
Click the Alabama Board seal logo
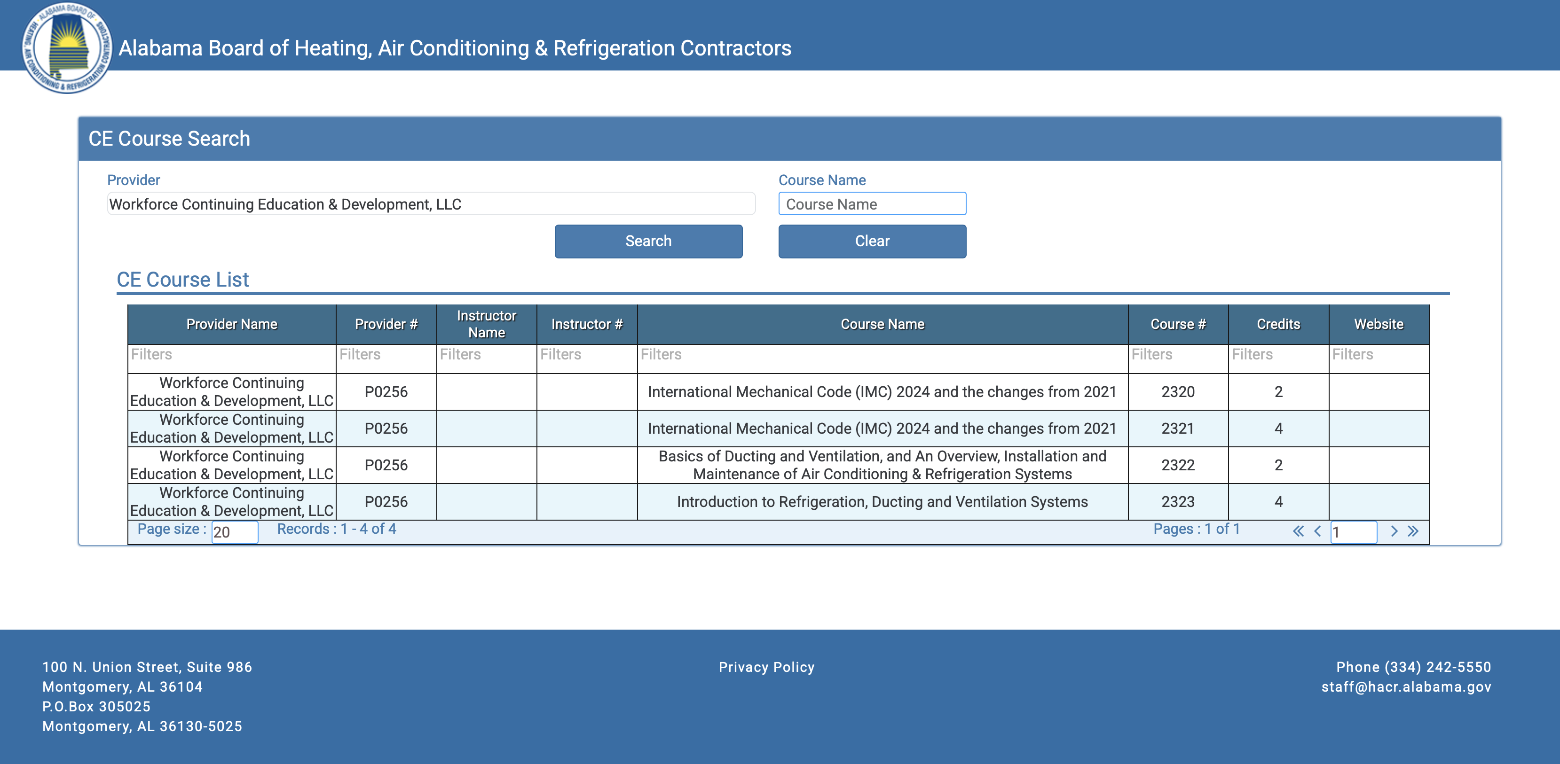67,48
